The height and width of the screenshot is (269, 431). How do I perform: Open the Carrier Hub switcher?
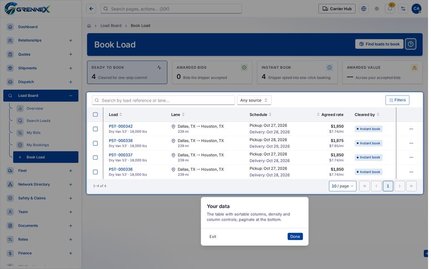337,9
